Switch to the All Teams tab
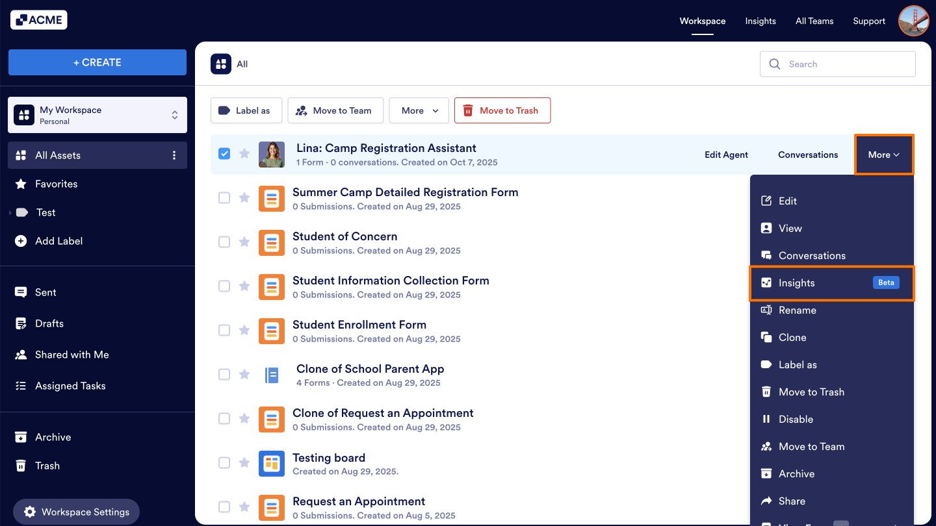The width and height of the screenshot is (936, 526). tap(814, 21)
